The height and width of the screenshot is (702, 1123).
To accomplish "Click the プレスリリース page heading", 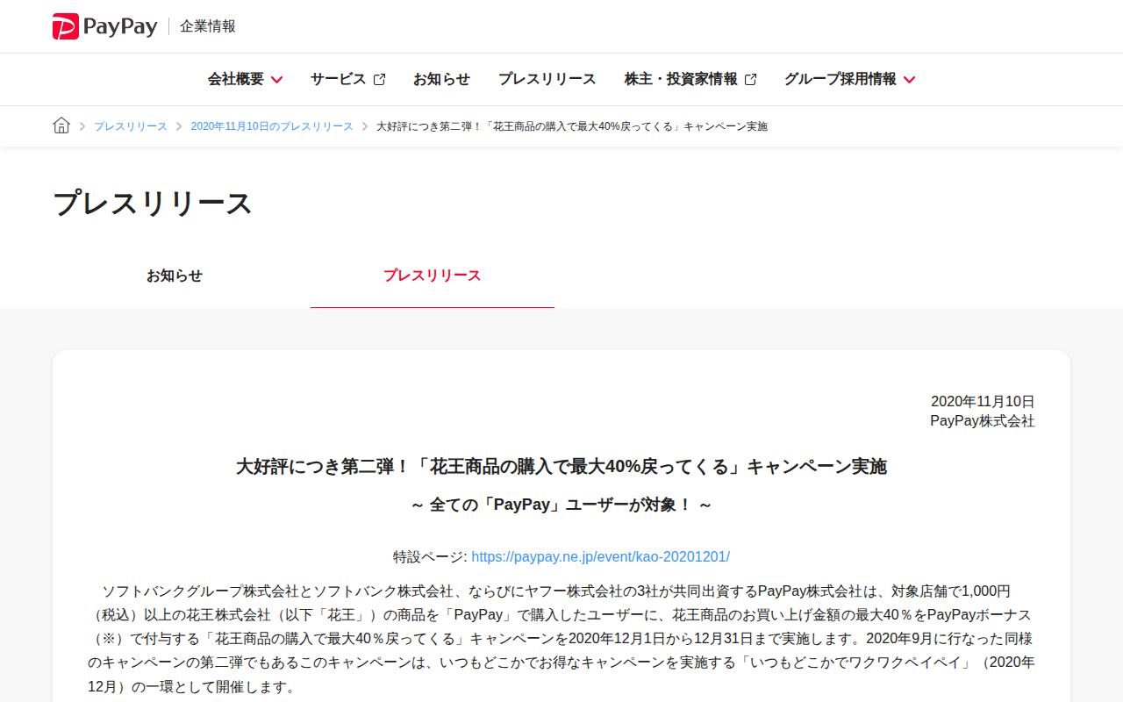I will pos(153,203).
